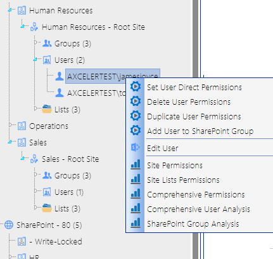Expand Groups (3) under Sales

(x=35, y=175)
